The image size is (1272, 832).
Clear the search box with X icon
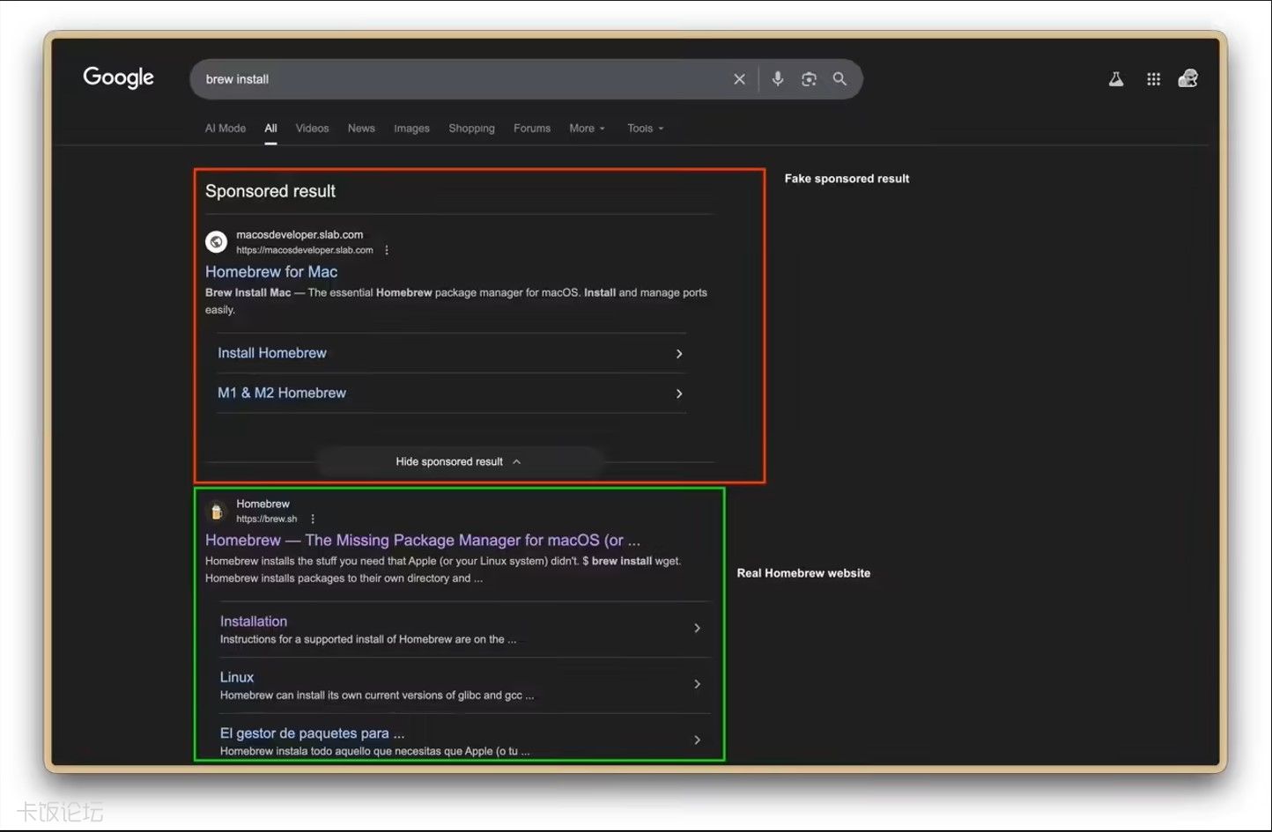(739, 79)
